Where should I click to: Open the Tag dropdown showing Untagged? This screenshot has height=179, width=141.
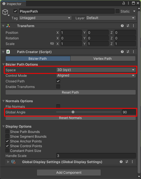[x=45, y=18]
